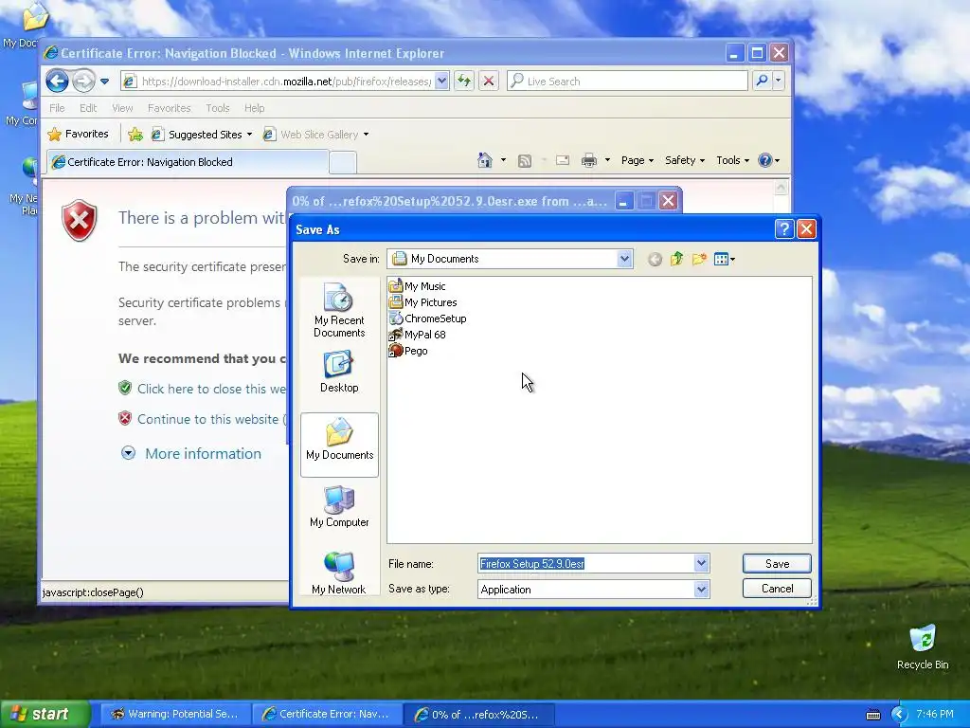Select the Pego file
970x728 pixels.
pyautogui.click(x=407, y=351)
